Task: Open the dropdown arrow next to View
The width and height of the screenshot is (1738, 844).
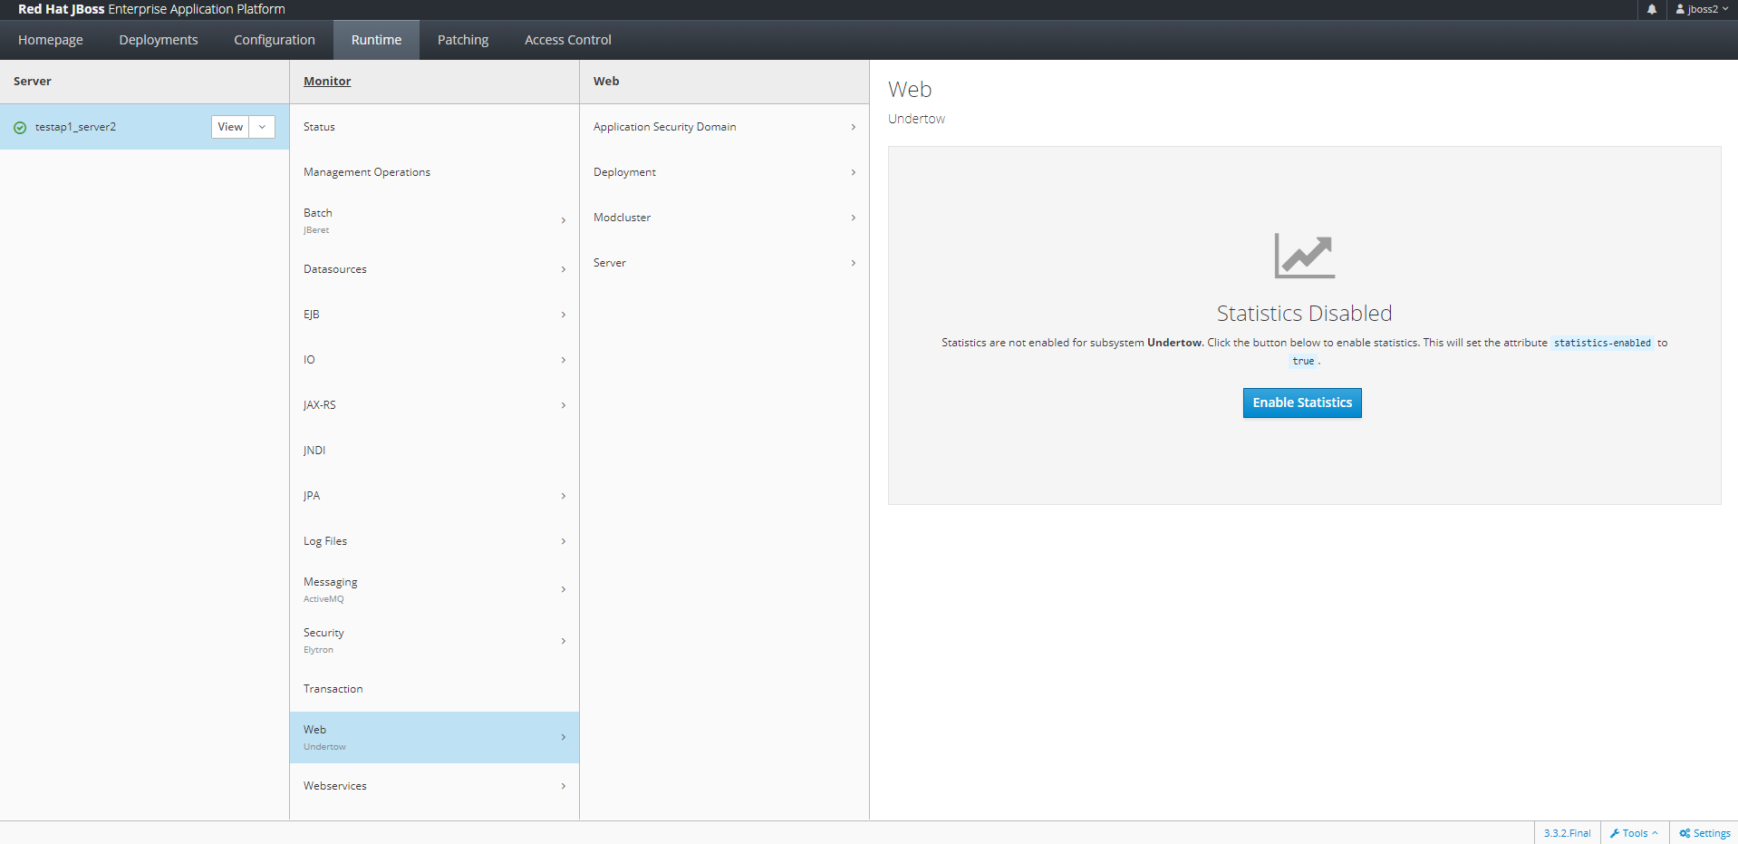Action: [x=262, y=127]
